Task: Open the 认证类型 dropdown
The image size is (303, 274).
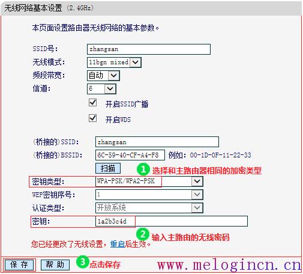Action: (149, 208)
